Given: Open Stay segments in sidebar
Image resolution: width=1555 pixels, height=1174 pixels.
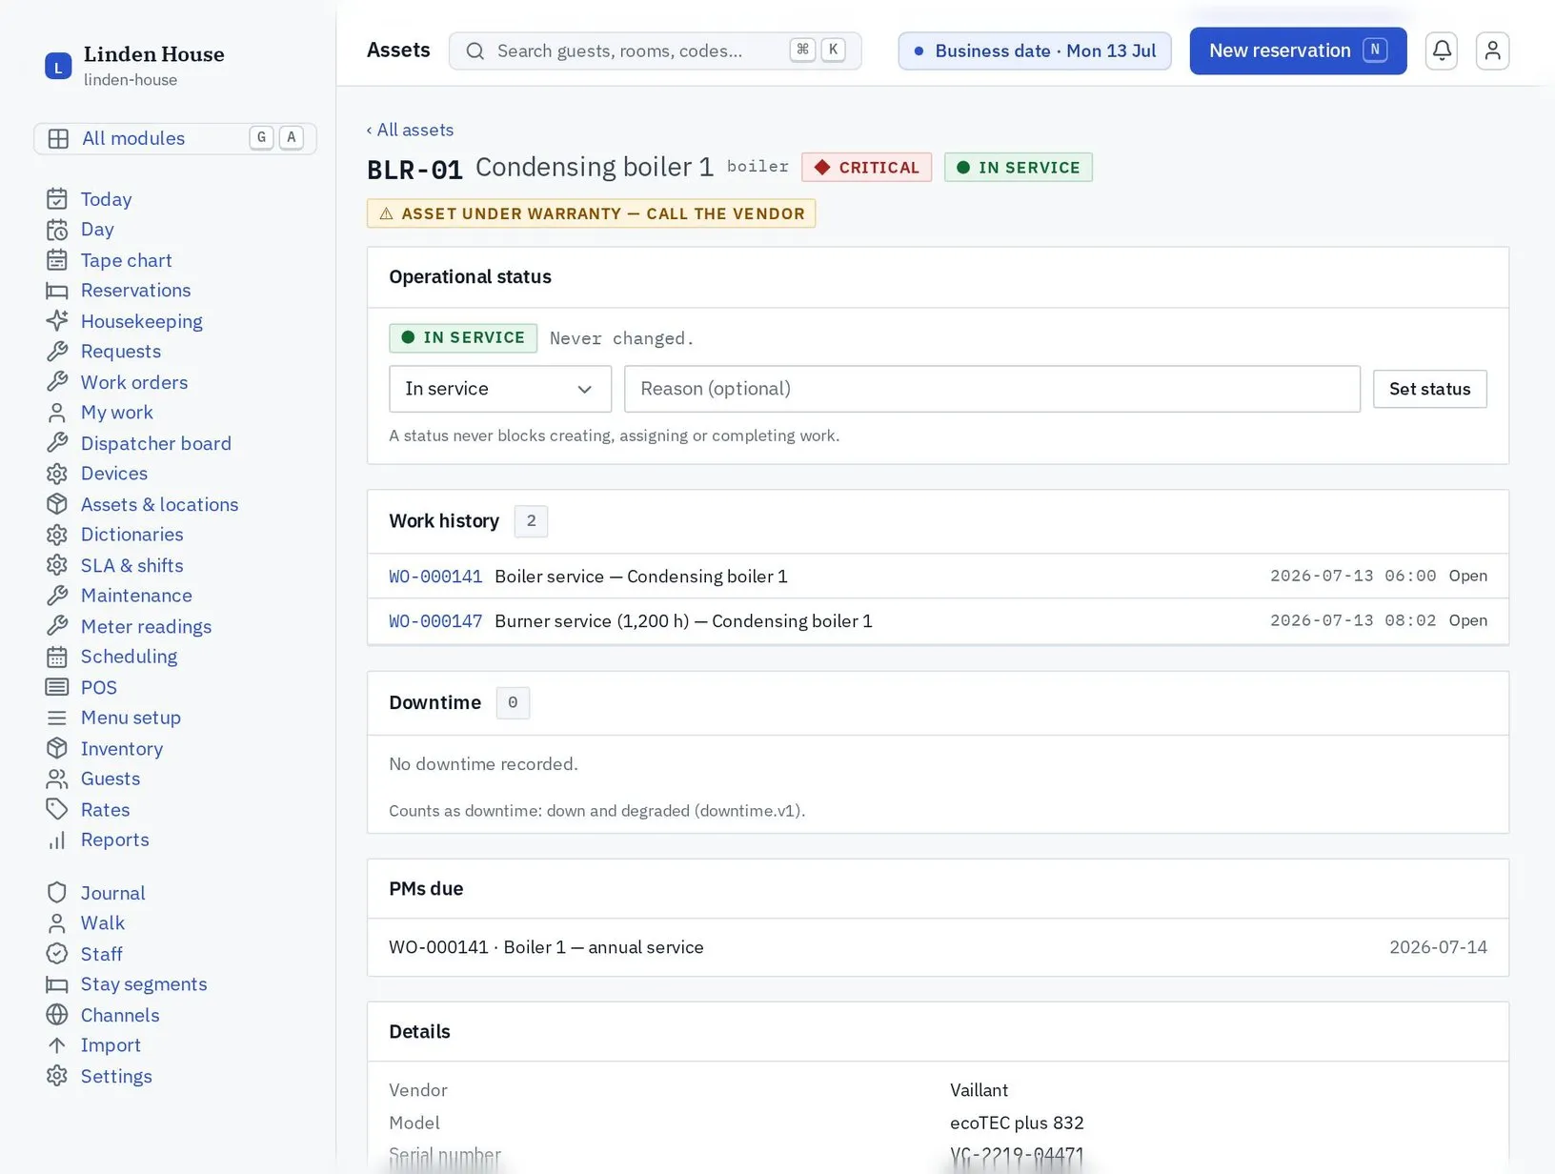Looking at the screenshot, I should point(144,984).
